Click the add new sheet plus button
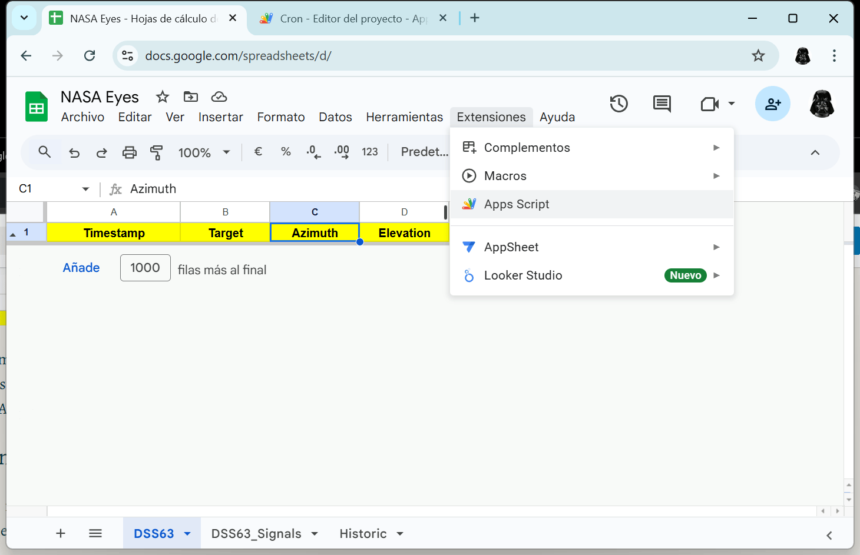This screenshot has height=555, width=860. click(60, 534)
